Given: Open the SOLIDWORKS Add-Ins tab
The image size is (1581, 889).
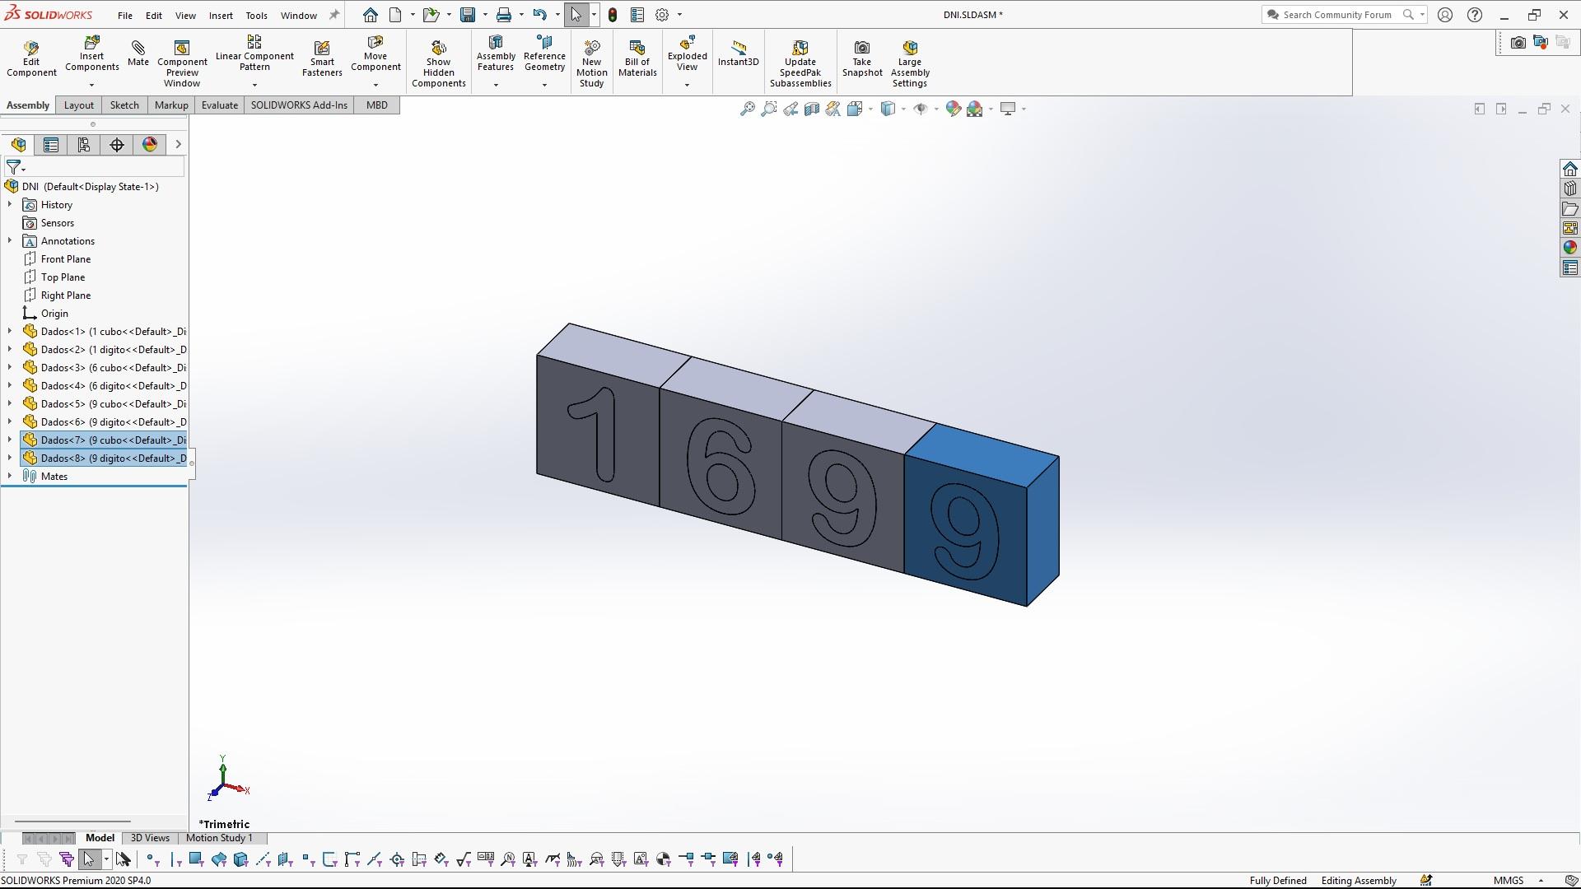Looking at the screenshot, I should [299, 105].
